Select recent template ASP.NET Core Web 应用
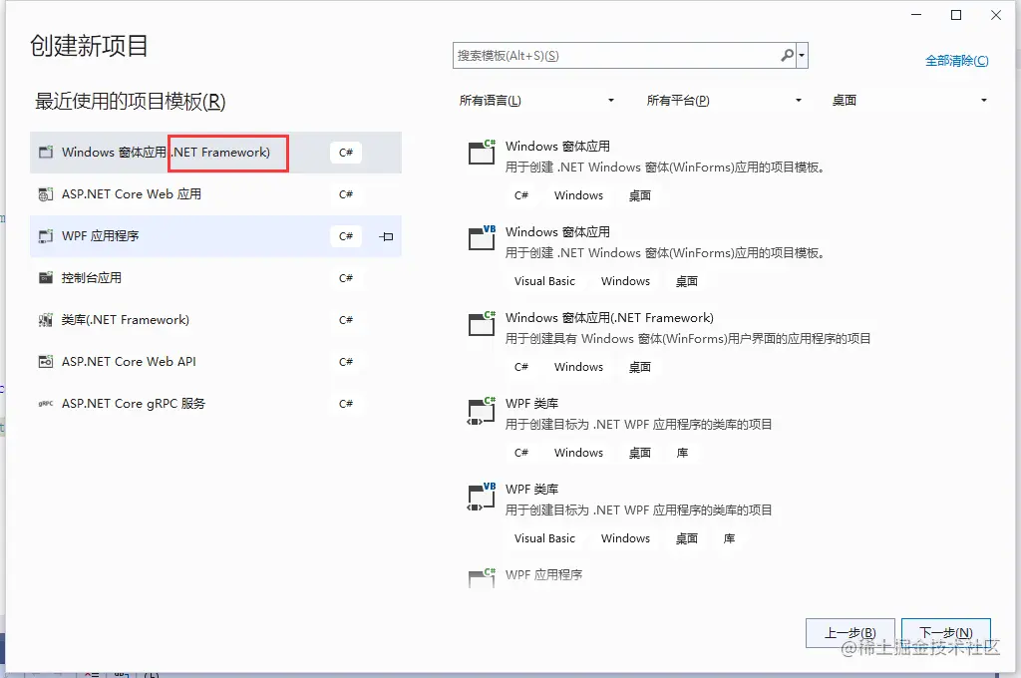 [215, 194]
